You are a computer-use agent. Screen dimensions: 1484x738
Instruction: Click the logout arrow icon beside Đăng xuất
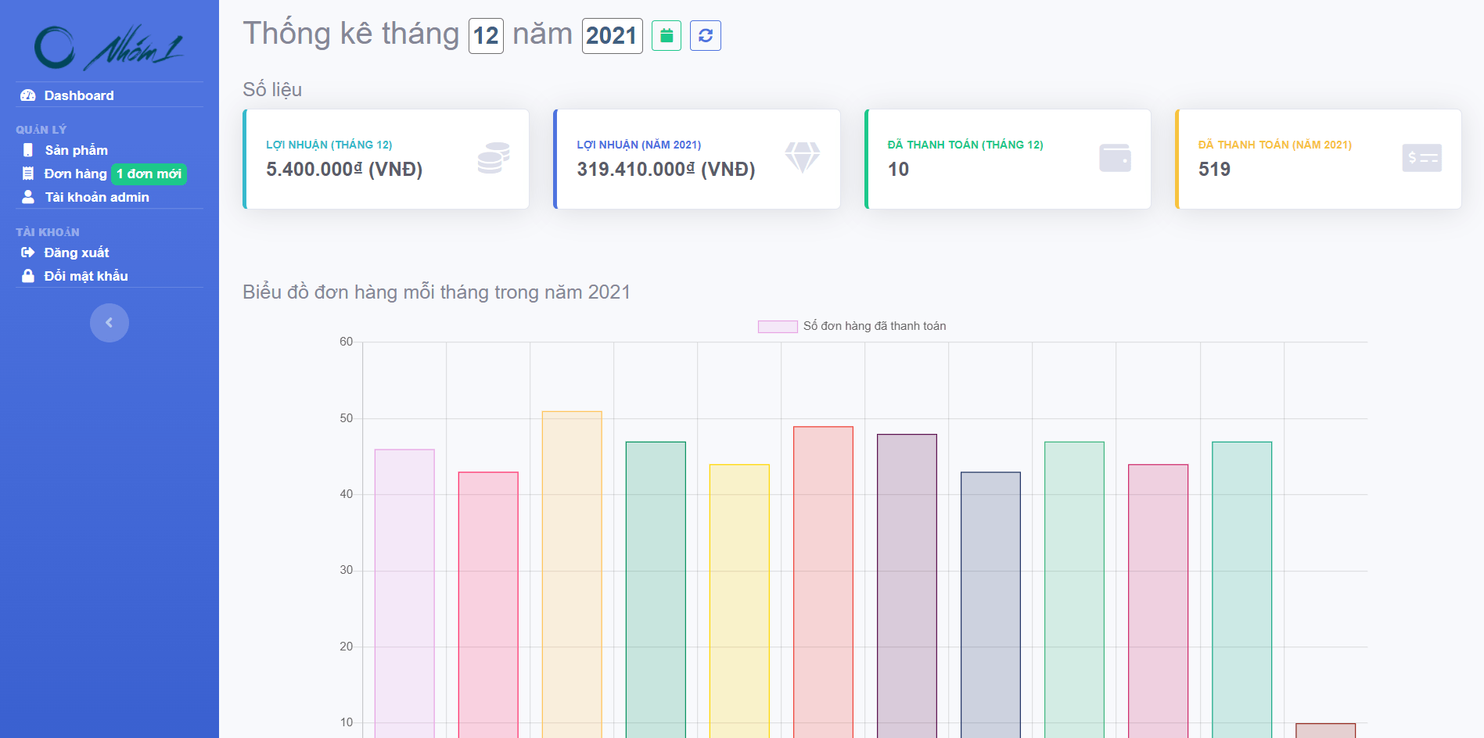point(27,252)
